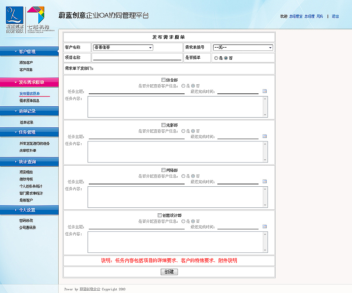Viewport: 352px width, 293px height.
Task: Open 最新客户 menu item
Action: coord(26,200)
